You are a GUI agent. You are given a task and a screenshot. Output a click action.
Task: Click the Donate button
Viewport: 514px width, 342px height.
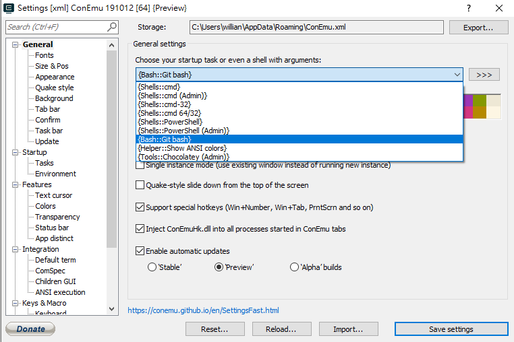[30, 329]
